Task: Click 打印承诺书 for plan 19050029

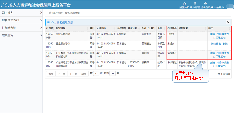Action: click(219, 38)
